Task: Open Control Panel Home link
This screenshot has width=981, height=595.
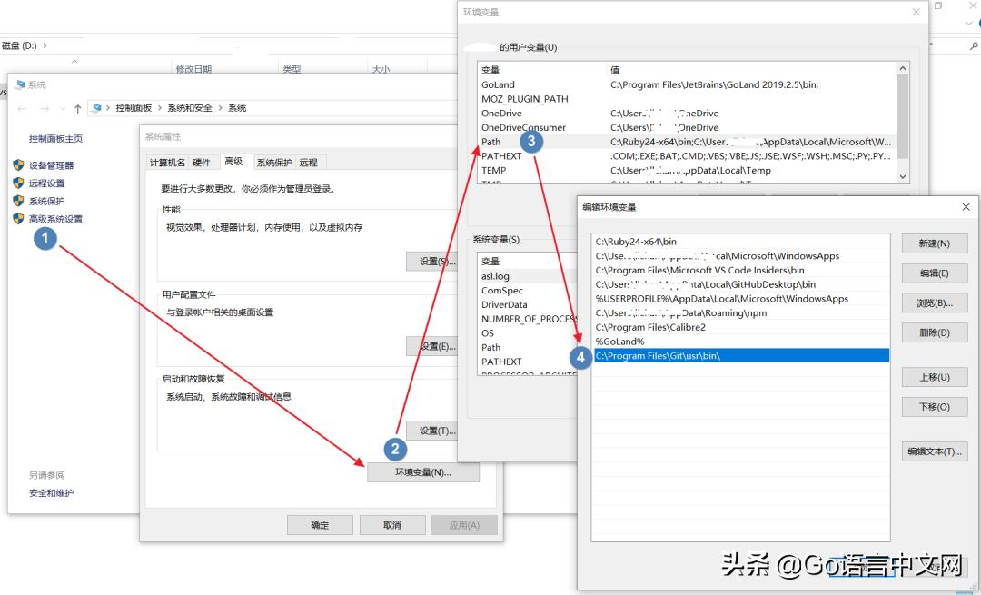Action: pos(55,139)
